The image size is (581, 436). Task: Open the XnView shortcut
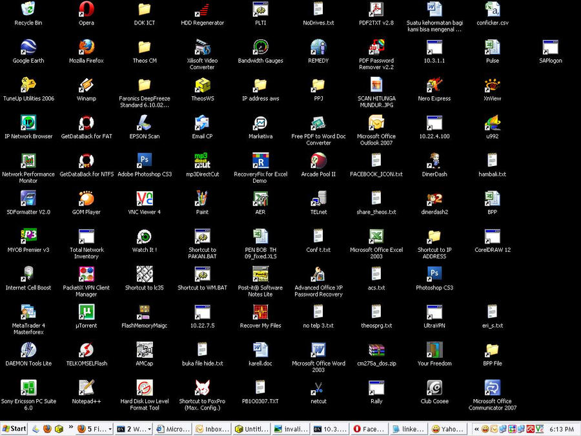click(493, 85)
